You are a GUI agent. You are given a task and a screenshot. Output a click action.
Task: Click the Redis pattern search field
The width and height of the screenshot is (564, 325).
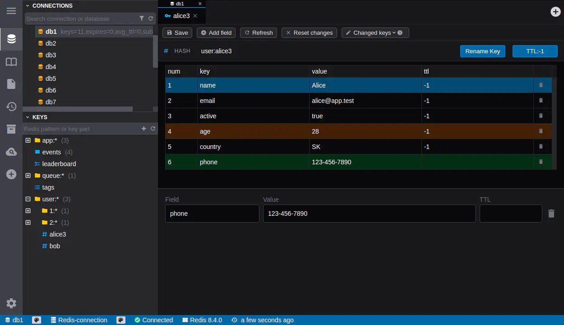81,129
